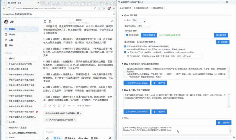Dislike the reply with thumbs-down icon

[64, 106]
